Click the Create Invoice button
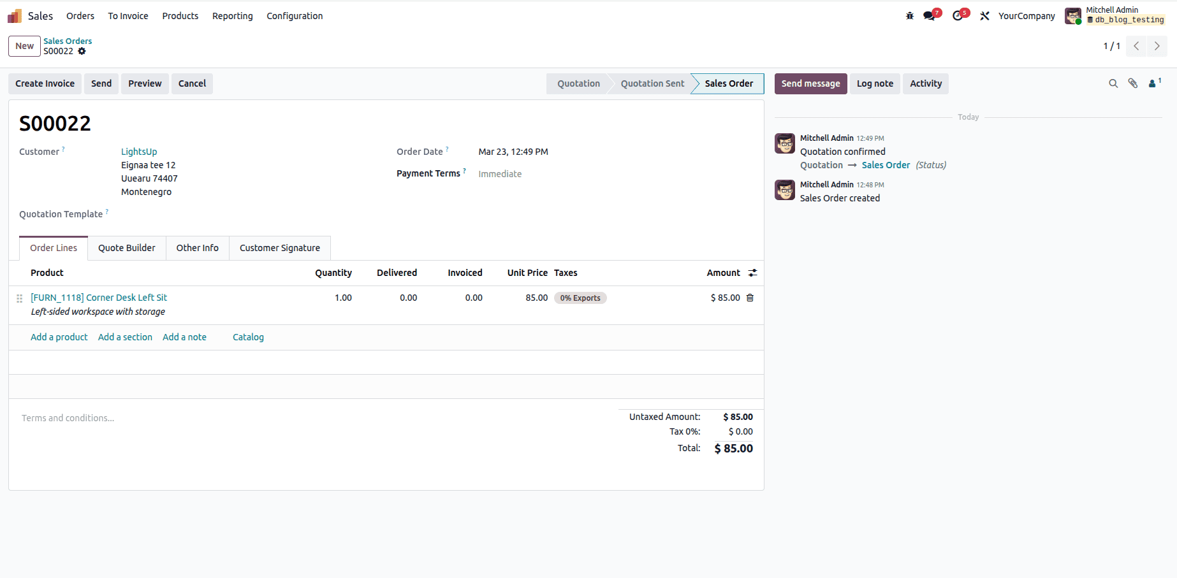The width and height of the screenshot is (1177, 578). pyautogui.click(x=45, y=83)
